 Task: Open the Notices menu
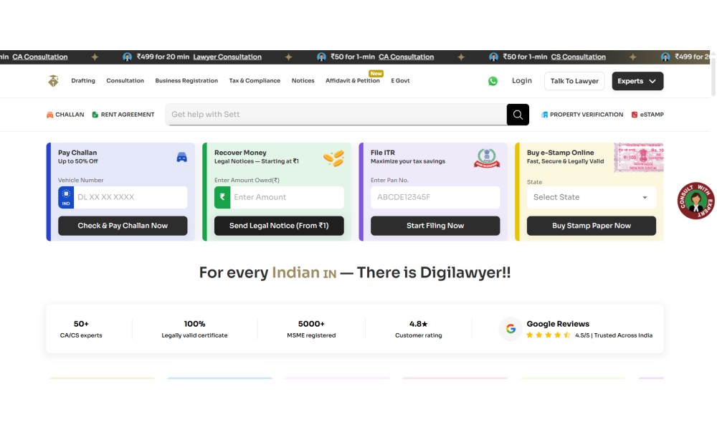pyautogui.click(x=303, y=81)
